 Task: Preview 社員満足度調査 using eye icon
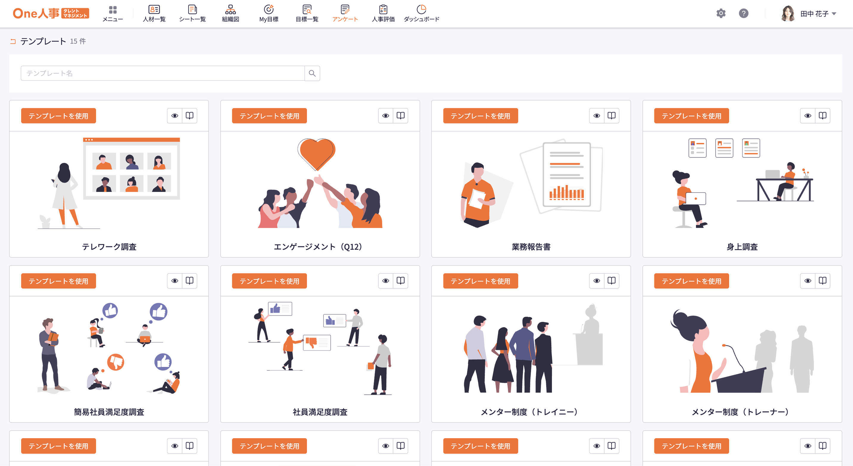[x=386, y=281]
